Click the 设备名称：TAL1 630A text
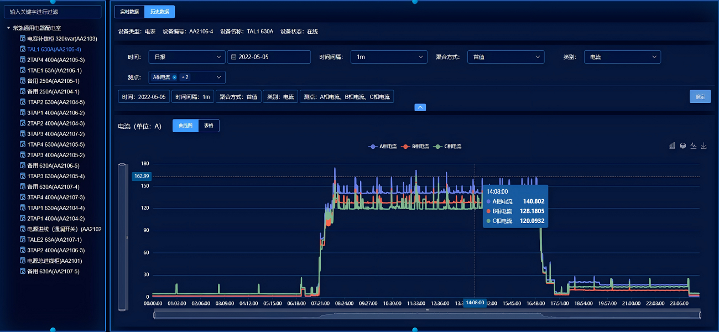719x332 pixels. (x=247, y=32)
